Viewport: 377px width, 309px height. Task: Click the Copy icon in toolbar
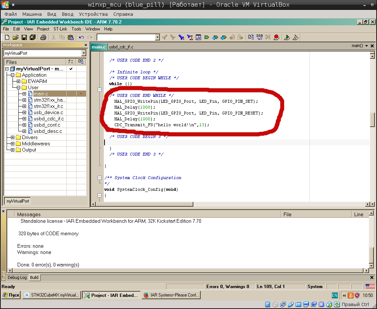pos(62,37)
